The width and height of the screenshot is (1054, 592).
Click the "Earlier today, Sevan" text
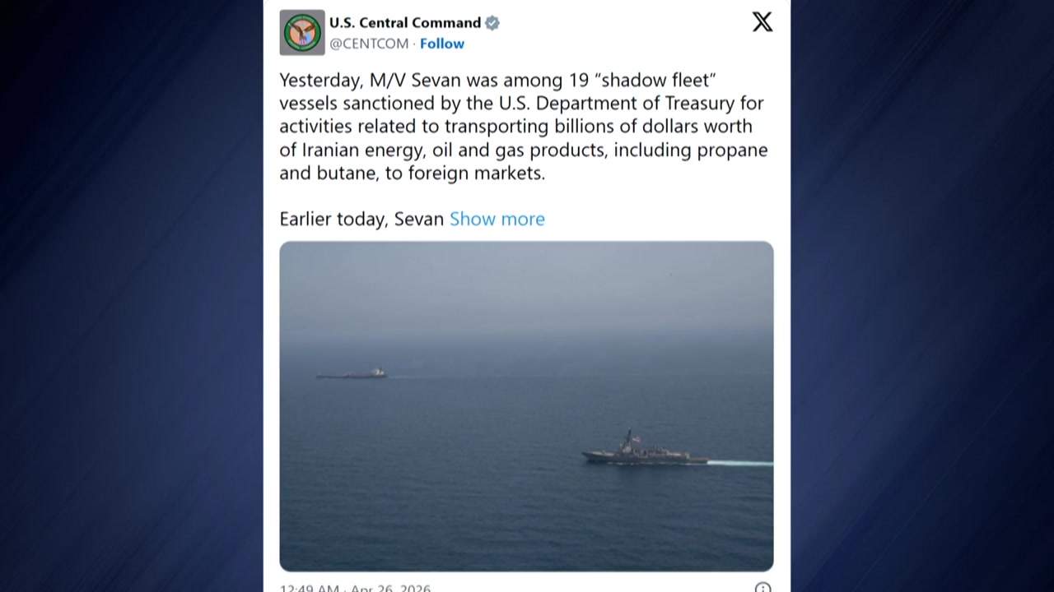point(361,219)
